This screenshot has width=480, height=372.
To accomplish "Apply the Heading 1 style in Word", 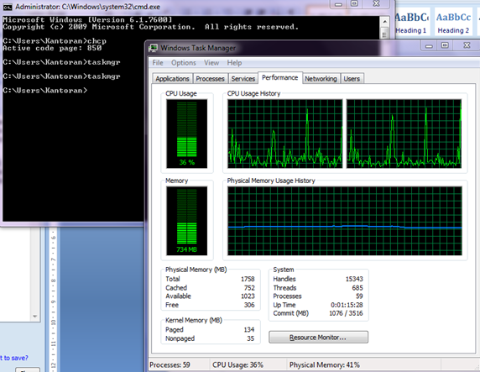I will (411, 23).
